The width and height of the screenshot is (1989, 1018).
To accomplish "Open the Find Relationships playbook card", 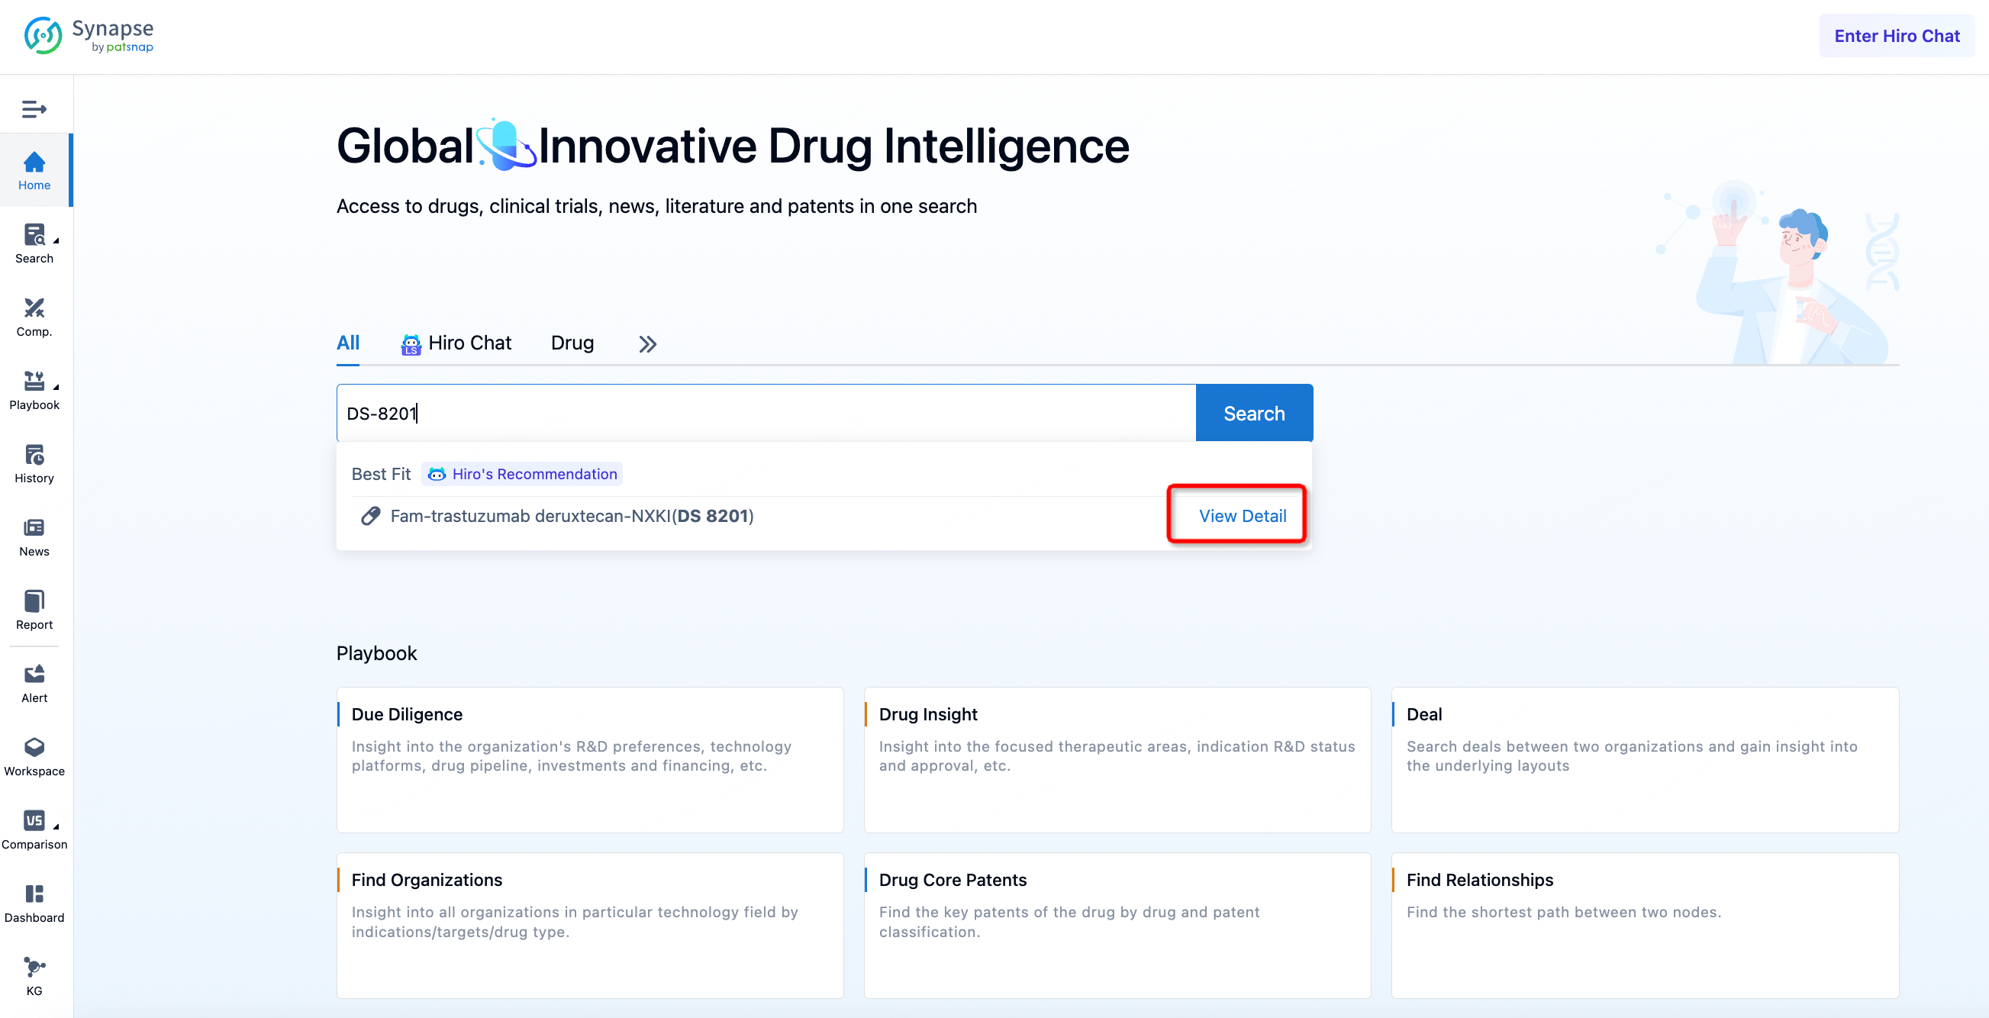I will click(x=1645, y=925).
